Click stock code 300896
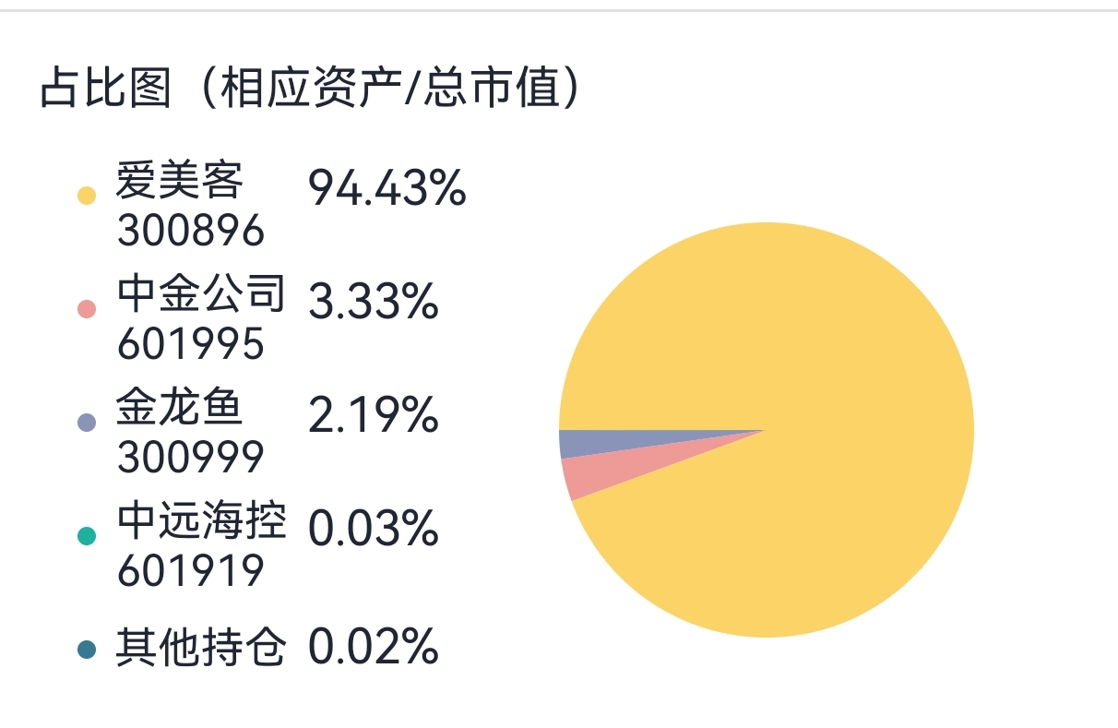The height and width of the screenshot is (728, 1118). pyautogui.click(x=191, y=232)
